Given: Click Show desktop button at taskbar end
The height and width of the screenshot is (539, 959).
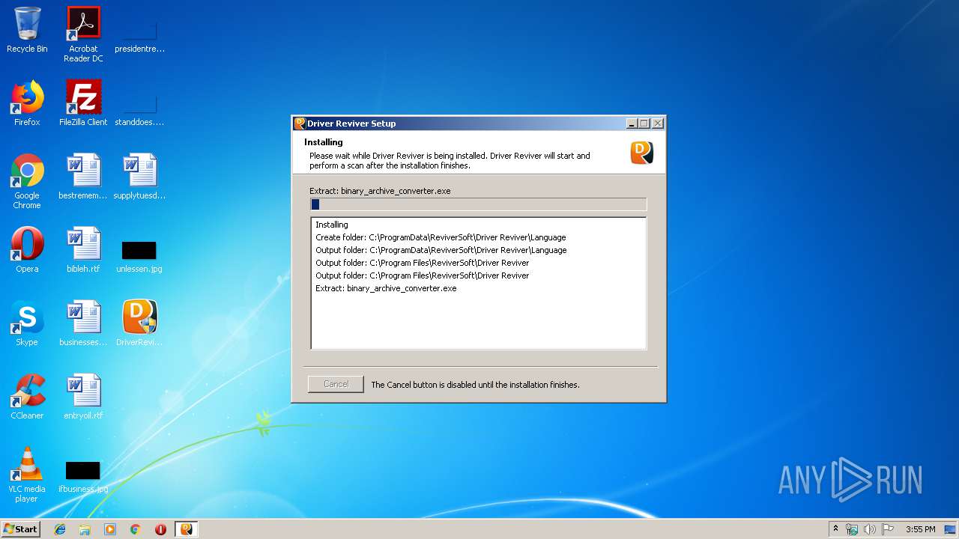Looking at the screenshot, I should click(x=951, y=529).
